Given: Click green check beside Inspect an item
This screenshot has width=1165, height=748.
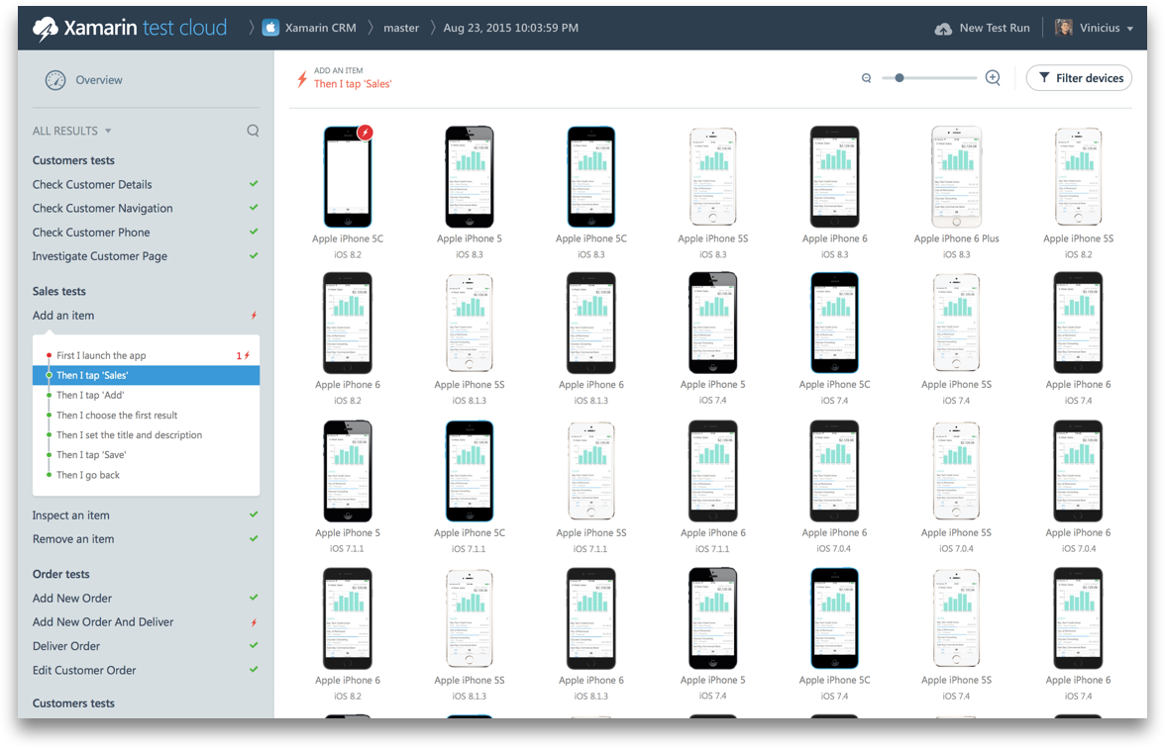Looking at the screenshot, I should point(254,514).
